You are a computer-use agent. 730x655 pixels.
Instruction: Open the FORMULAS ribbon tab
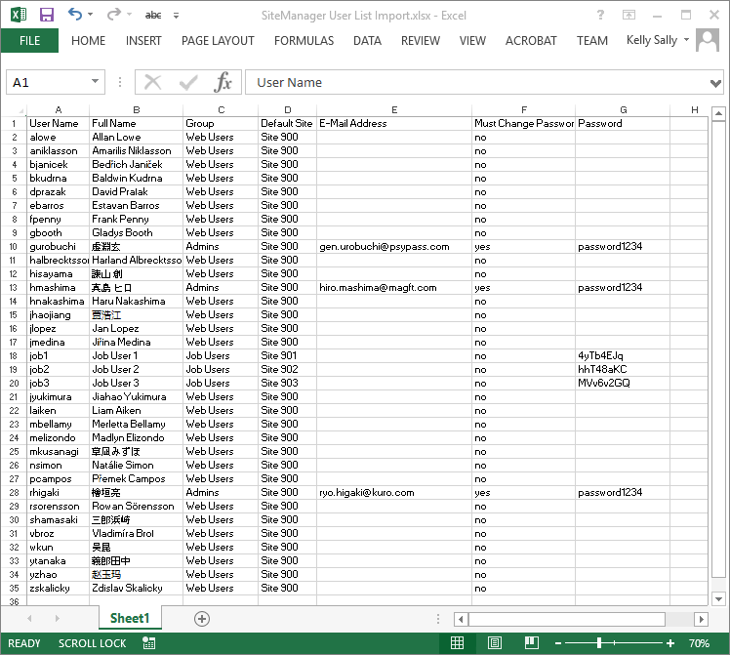click(x=304, y=41)
